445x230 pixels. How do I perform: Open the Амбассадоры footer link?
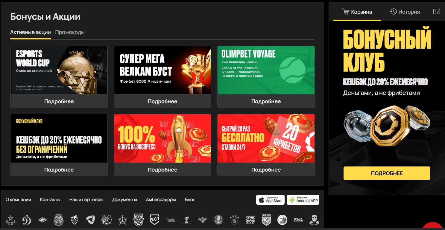tap(161, 200)
